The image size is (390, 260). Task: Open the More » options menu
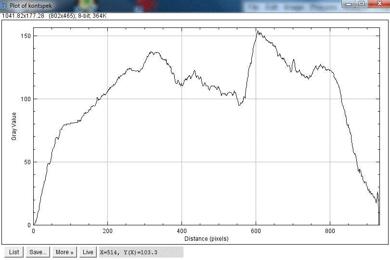65,252
